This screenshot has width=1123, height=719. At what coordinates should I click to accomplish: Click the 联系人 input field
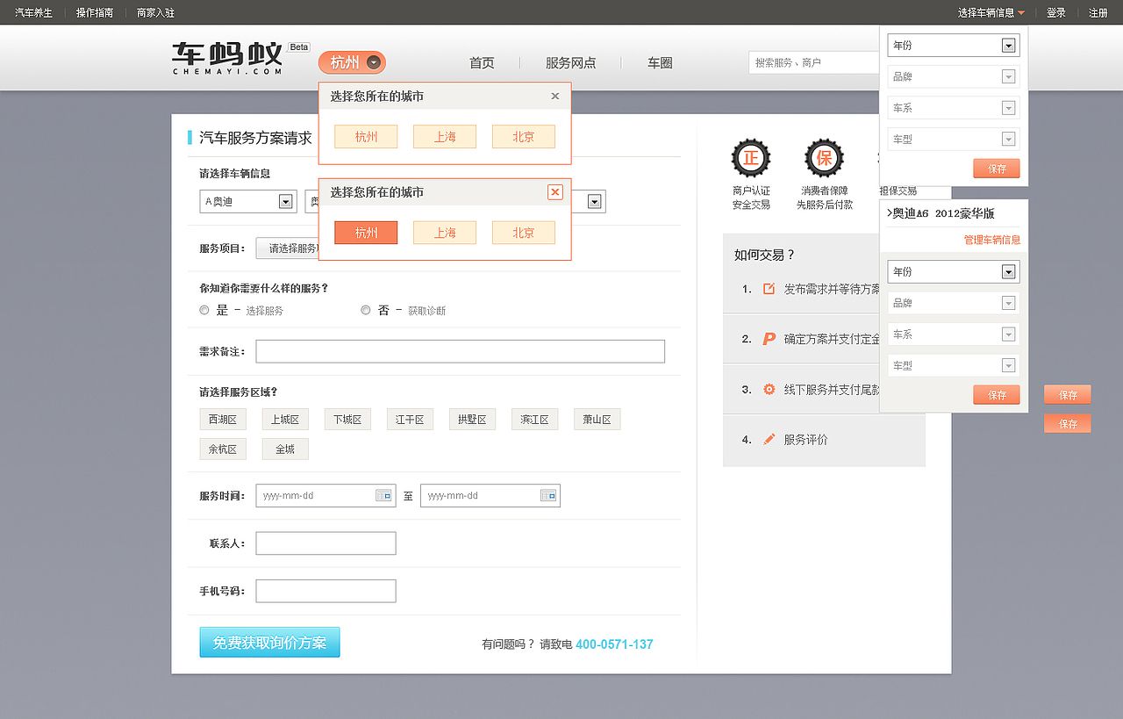coord(325,543)
